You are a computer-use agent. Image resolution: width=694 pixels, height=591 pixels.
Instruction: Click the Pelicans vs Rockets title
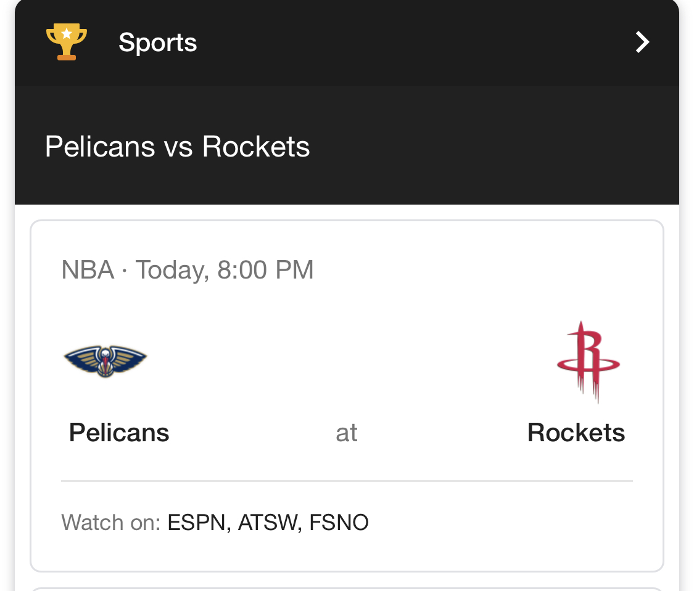click(178, 147)
